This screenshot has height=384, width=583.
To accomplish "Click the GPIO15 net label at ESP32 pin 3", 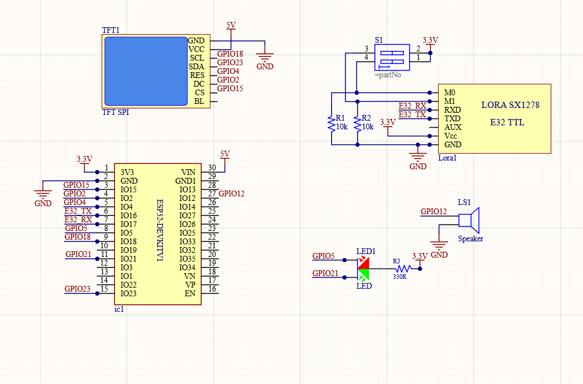I will pos(76,185).
